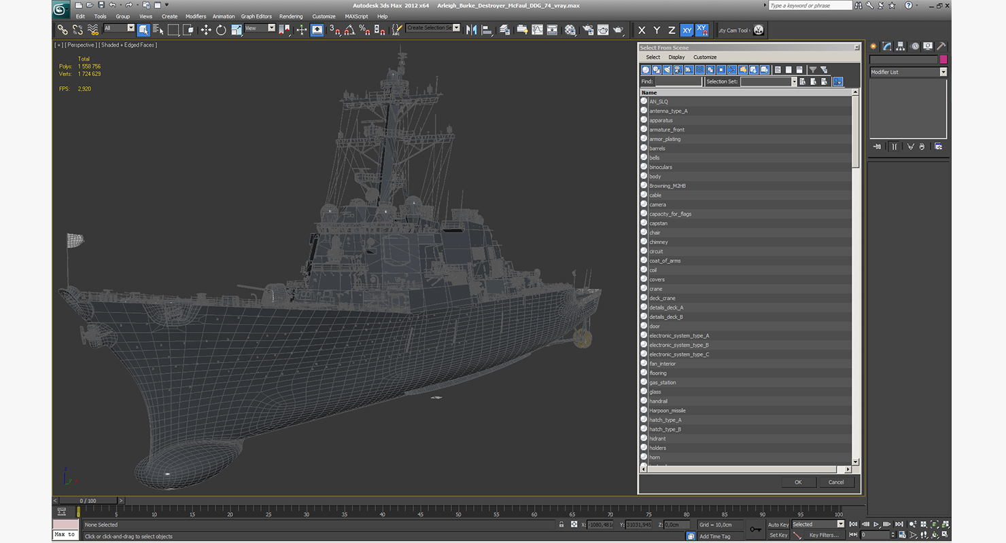Click Rectangular Selection Region tool
Viewport: 1006px width, 543px height.
pyautogui.click(x=173, y=30)
